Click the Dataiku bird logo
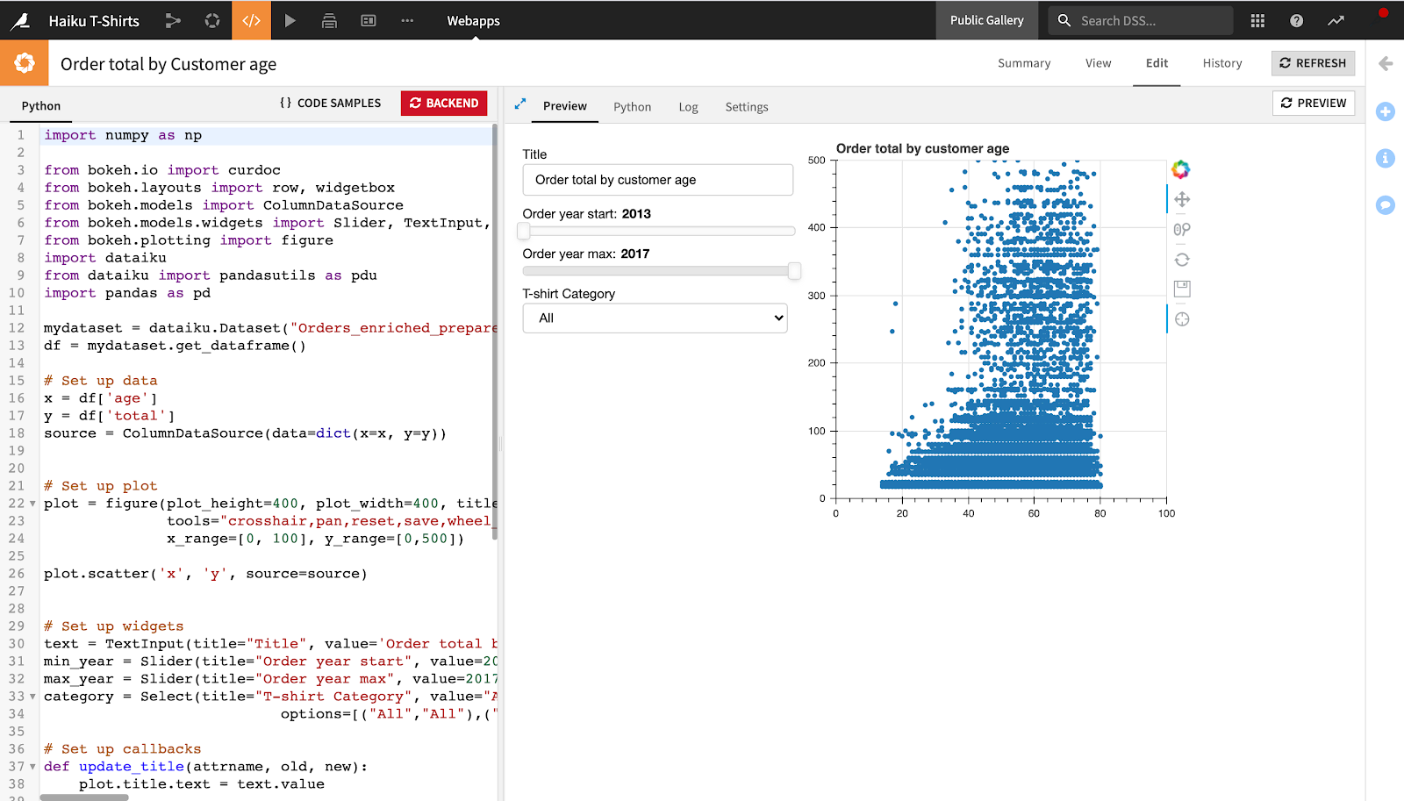Viewport: 1404px width, 801px height. [x=19, y=20]
